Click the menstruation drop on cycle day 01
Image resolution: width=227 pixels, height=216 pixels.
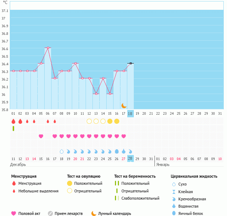pos(13,121)
